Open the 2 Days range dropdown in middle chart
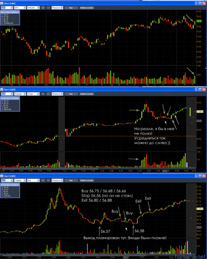207x259 pixels. (x=33, y=94)
